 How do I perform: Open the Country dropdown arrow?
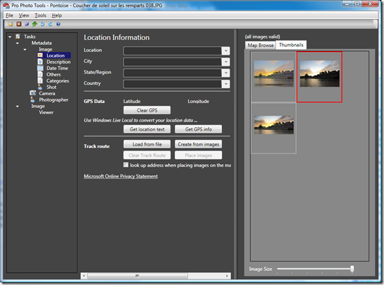point(226,84)
